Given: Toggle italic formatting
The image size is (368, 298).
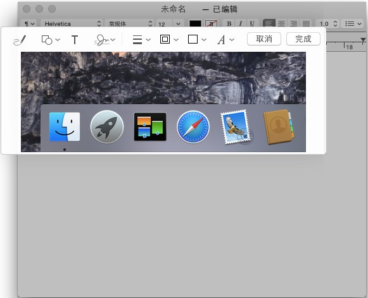Looking at the screenshot, I should point(241,23).
